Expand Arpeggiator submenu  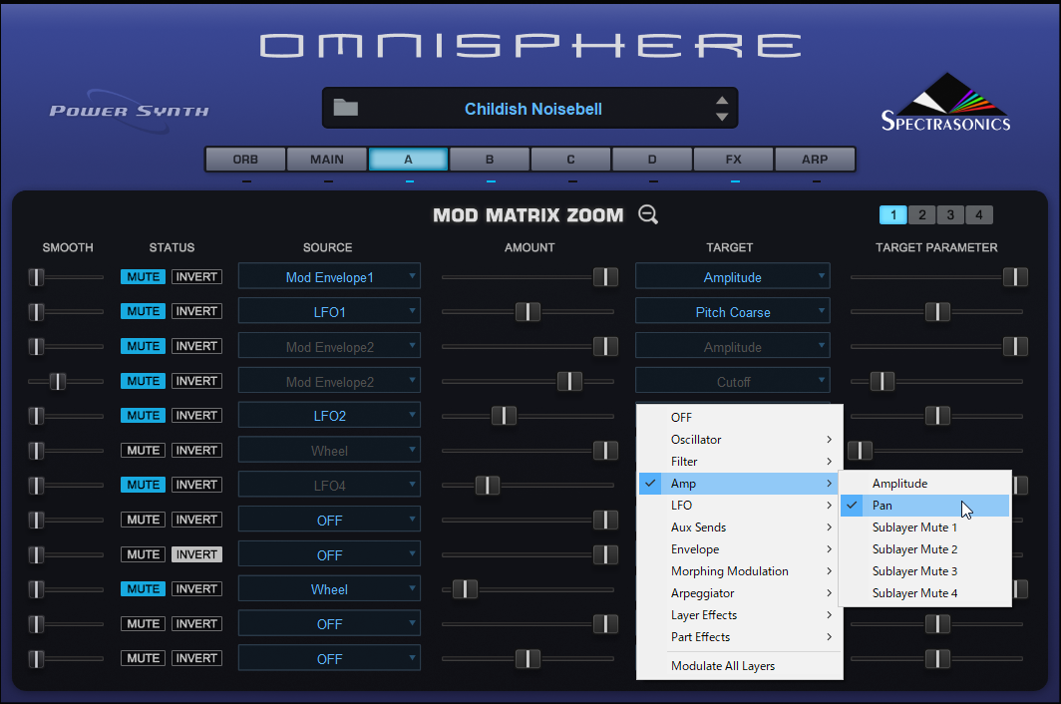740,593
